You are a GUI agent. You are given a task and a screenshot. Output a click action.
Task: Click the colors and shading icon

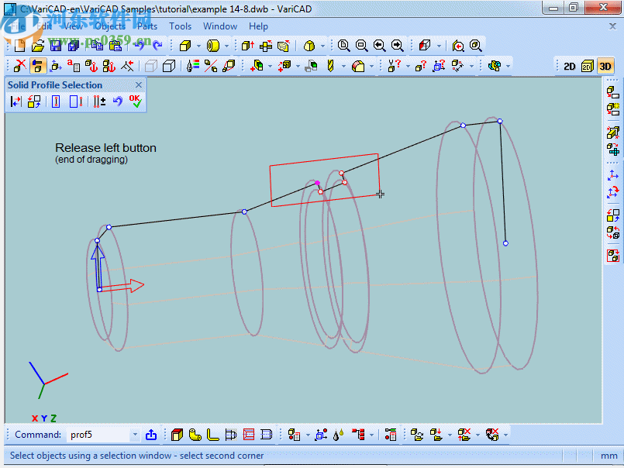click(193, 66)
